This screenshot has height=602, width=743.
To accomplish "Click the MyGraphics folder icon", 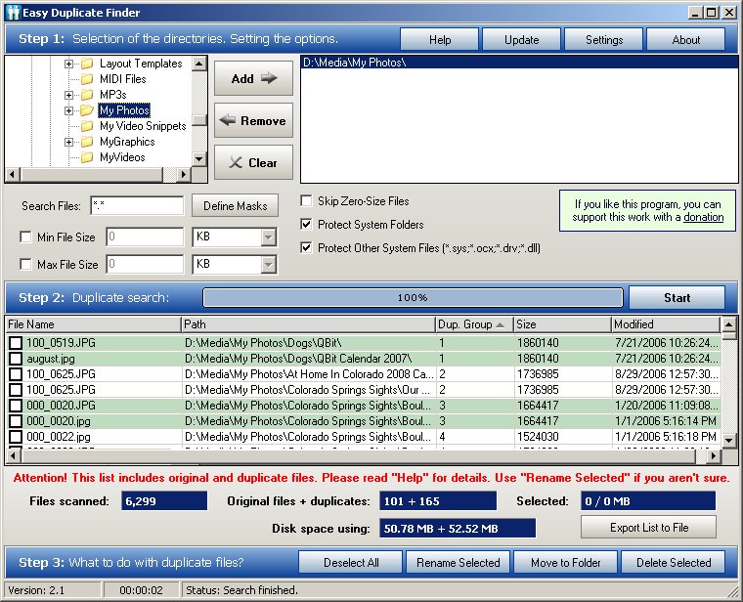I will click(x=86, y=142).
